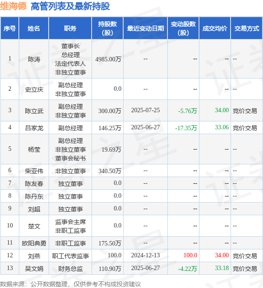Click the name 陈涛
The height and width of the screenshot is (288, 263).
pos(34,59)
